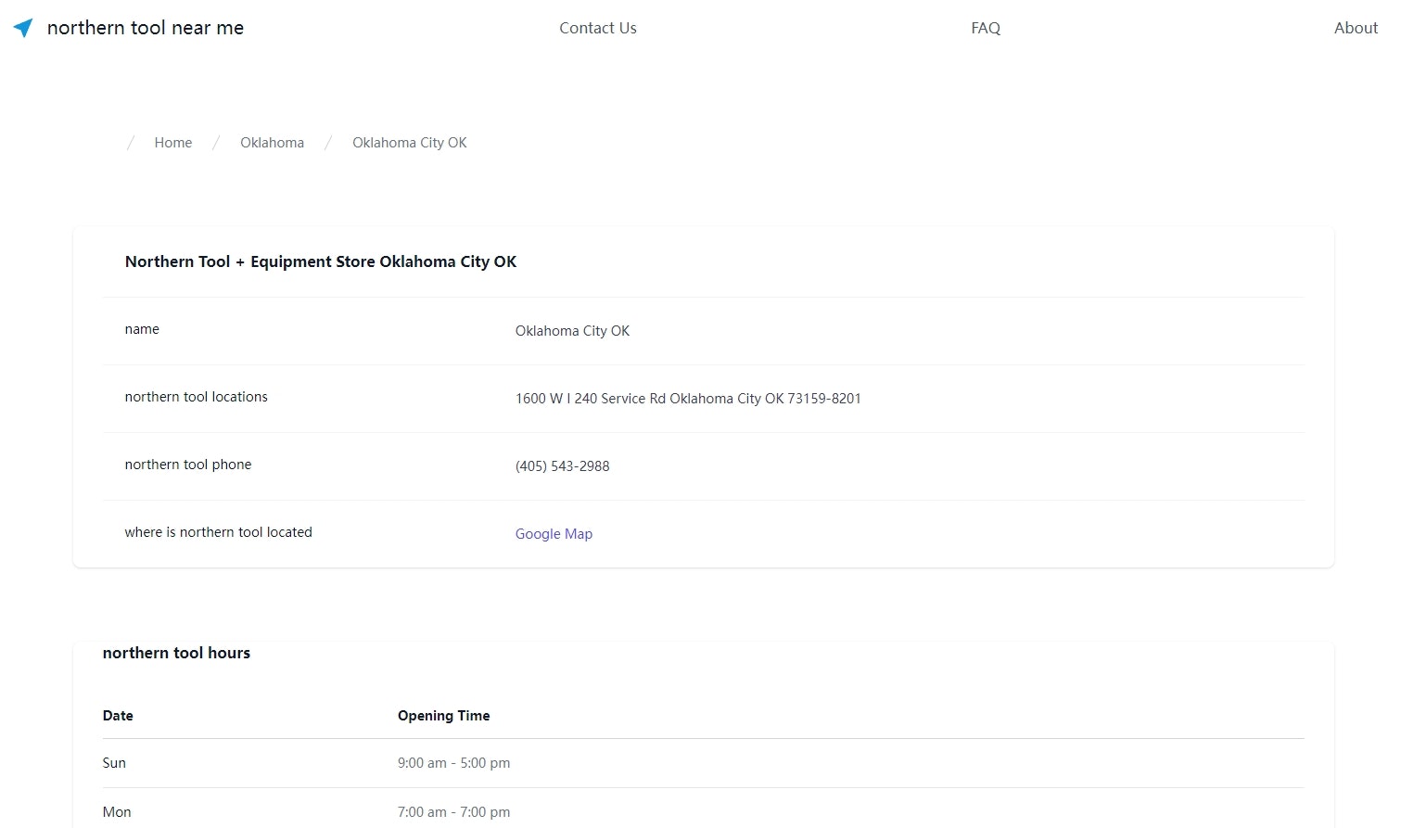Click the 'northern tool hours' heading
This screenshot has width=1401, height=828.
176,653
